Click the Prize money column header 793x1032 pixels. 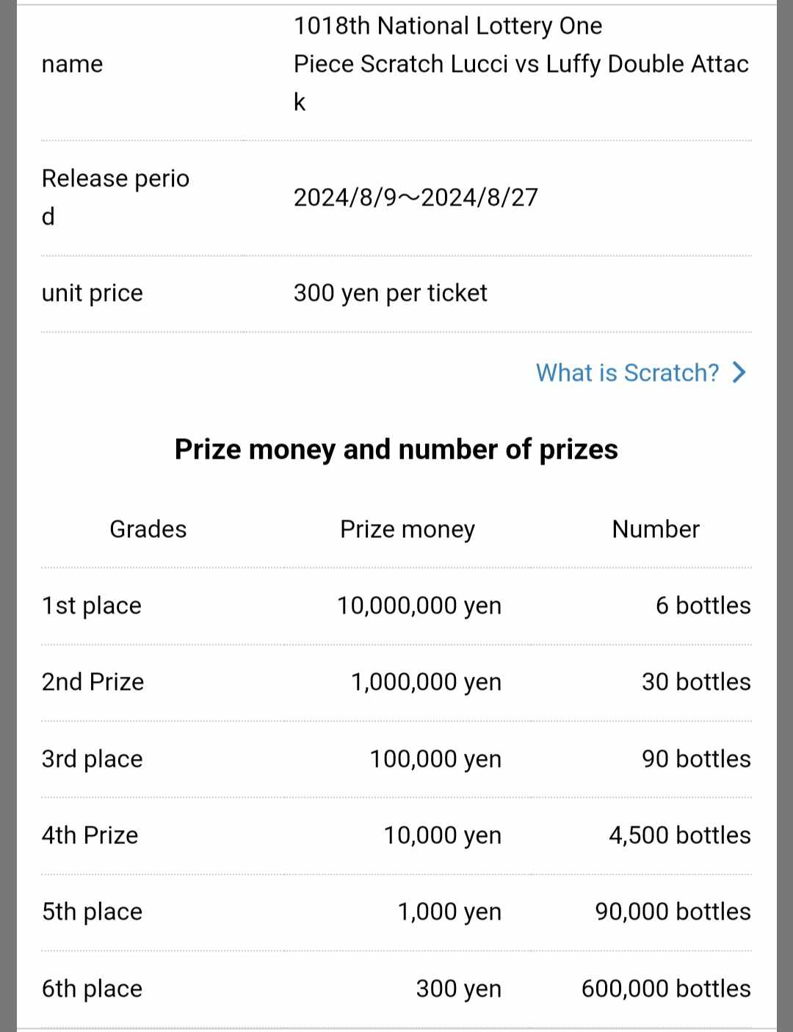click(x=408, y=529)
